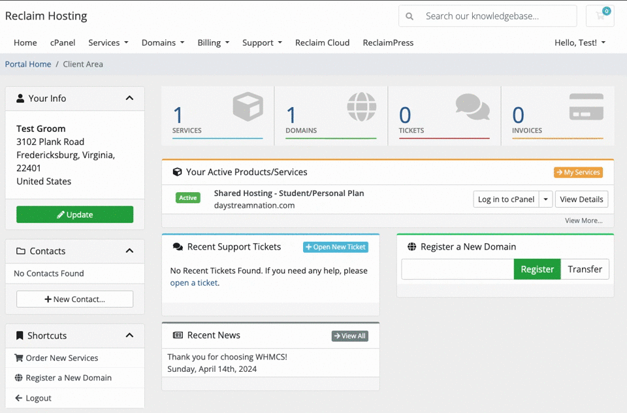Open the shopping cart icon

pos(600,16)
